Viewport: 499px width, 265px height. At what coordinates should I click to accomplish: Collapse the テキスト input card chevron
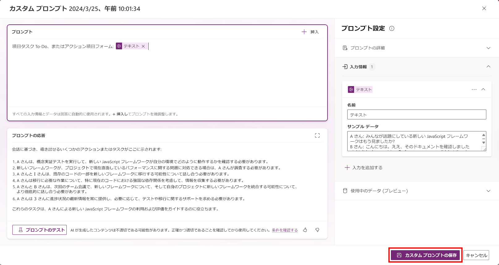(483, 89)
